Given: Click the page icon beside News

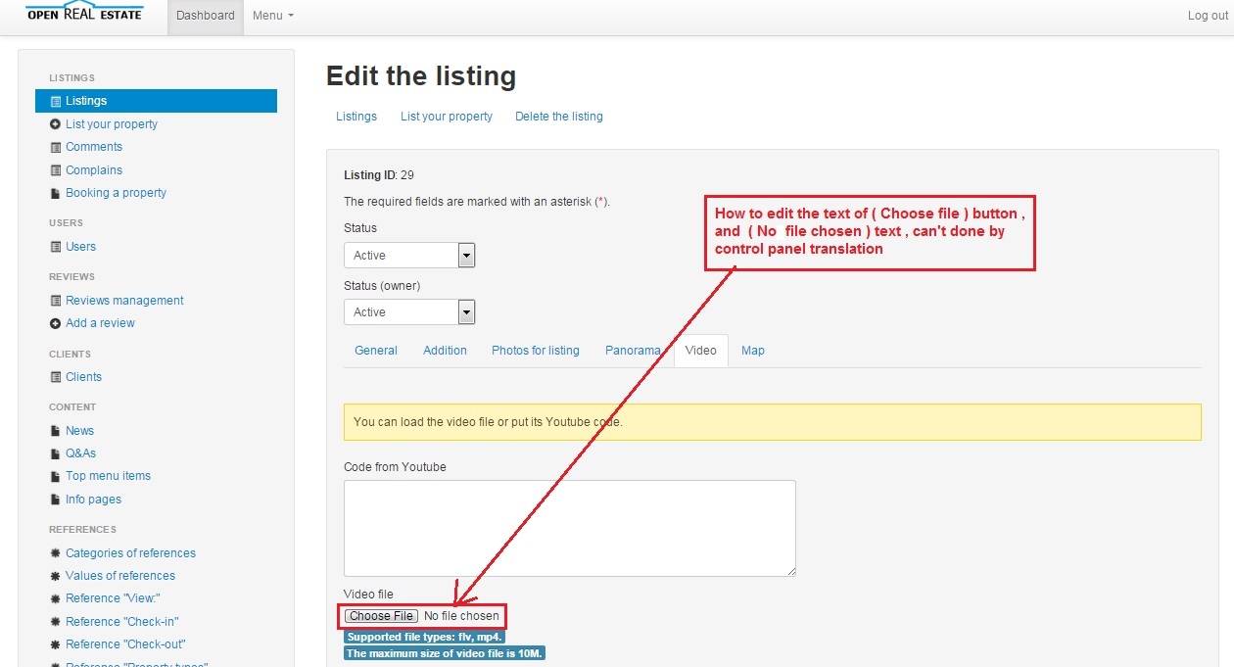Looking at the screenshot, I should [56, 431].
